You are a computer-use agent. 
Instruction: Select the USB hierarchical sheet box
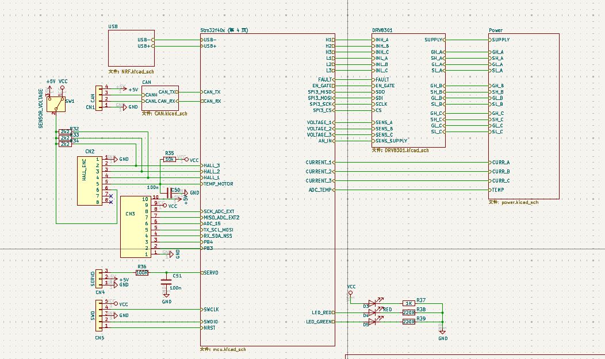(131, 49)
